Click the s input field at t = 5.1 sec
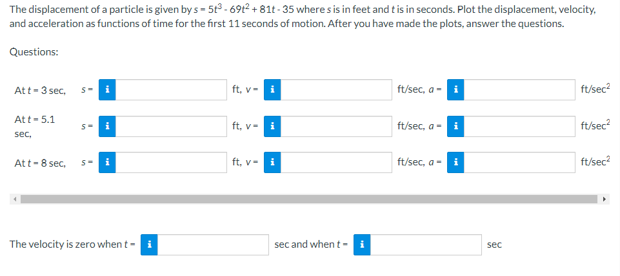Image resolution: width=620 pixels, height=276 pixels. [171, 126]
